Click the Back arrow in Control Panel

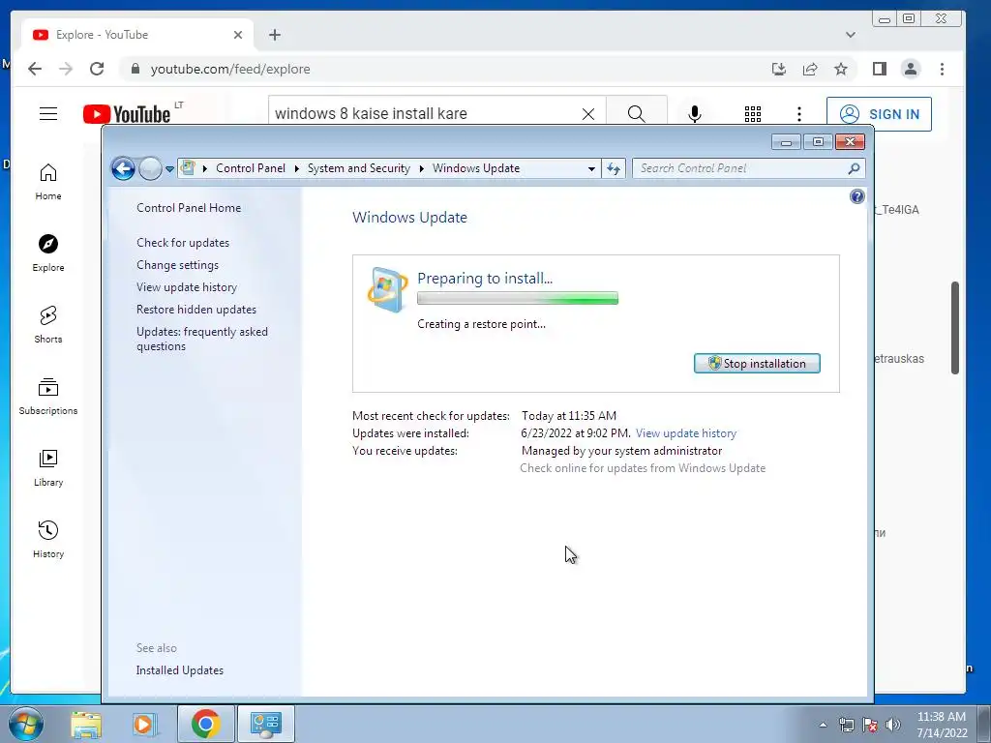[123, 168]
